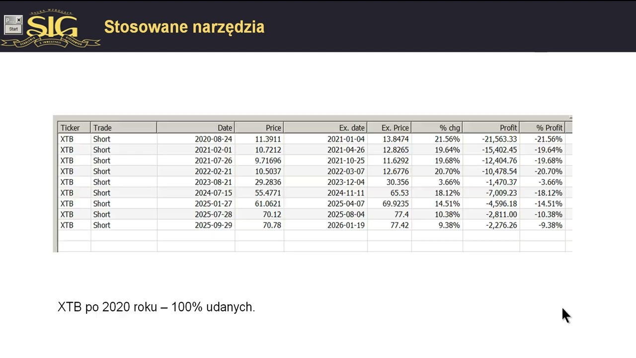This screenshot has height=358, width=636.
Task: Click profit value -2,276.26
Action: coord(501,225)
